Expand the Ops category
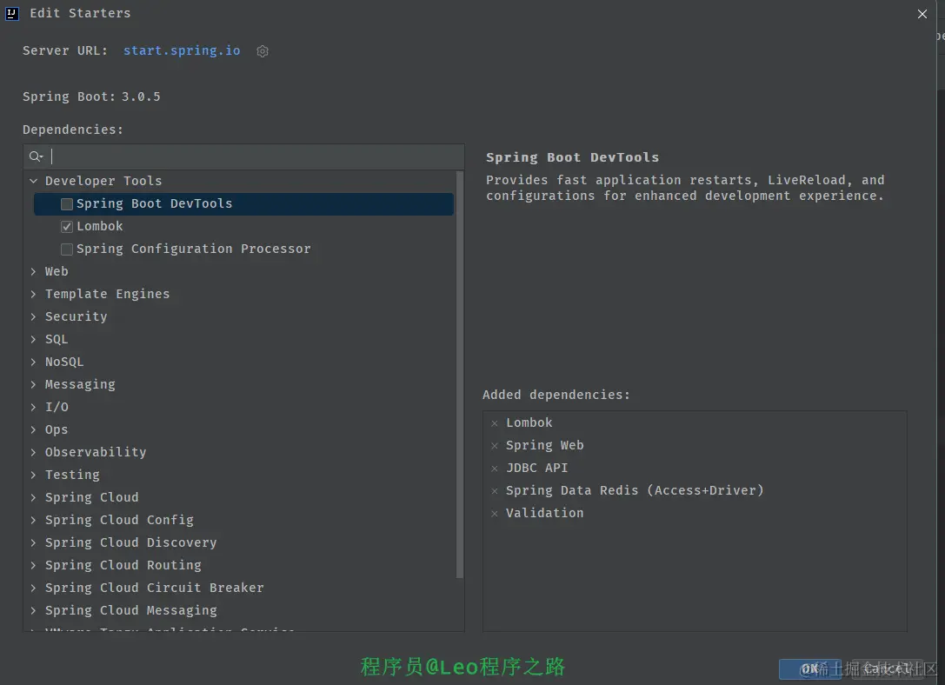This screenshot has height=685, width=945. coord(34,429)
